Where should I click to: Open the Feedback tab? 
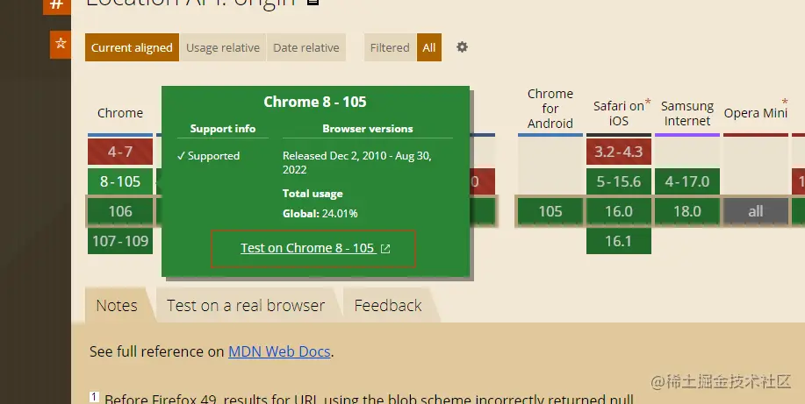click(388, 305)
